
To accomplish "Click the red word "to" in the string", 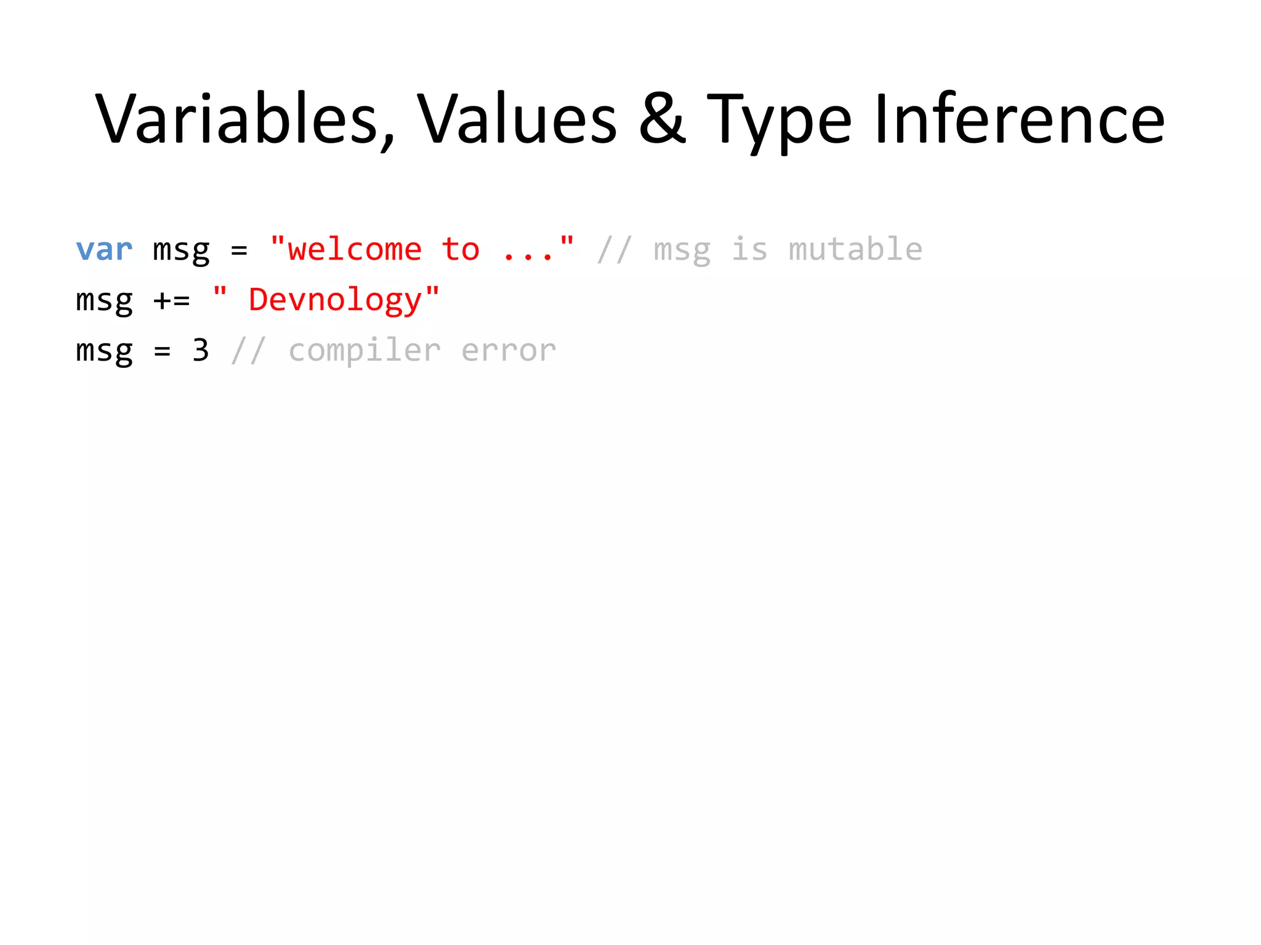I will point(461,250).
